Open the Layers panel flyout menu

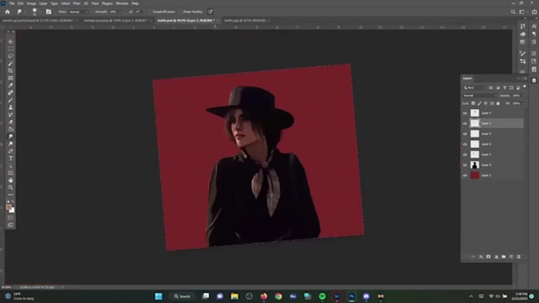pyautogui.click(x=525, y=78)
